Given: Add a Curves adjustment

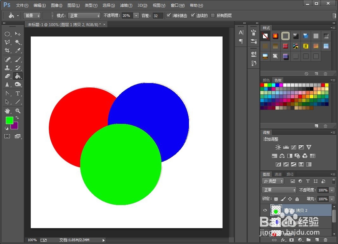Looking at the screenshot, I should click(293, 147).
